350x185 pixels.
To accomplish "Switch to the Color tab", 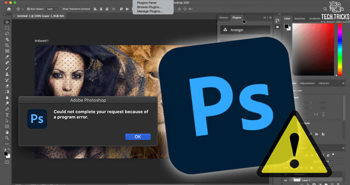I will [287, 18].
